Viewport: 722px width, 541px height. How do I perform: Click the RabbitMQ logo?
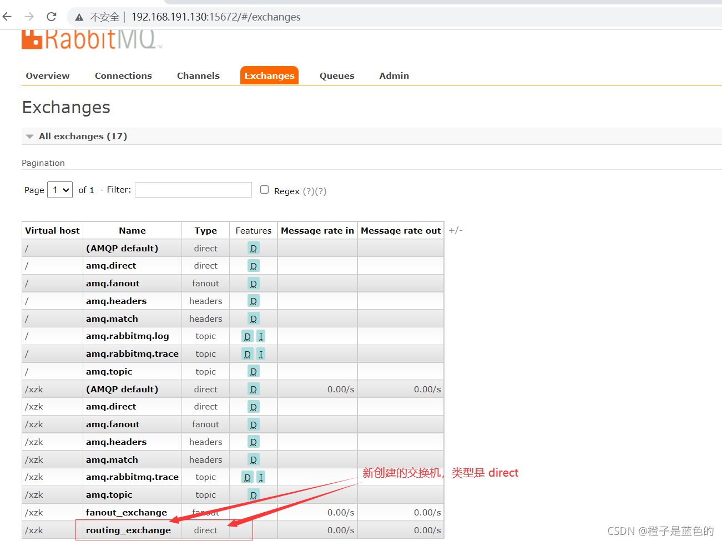point(92,39)
